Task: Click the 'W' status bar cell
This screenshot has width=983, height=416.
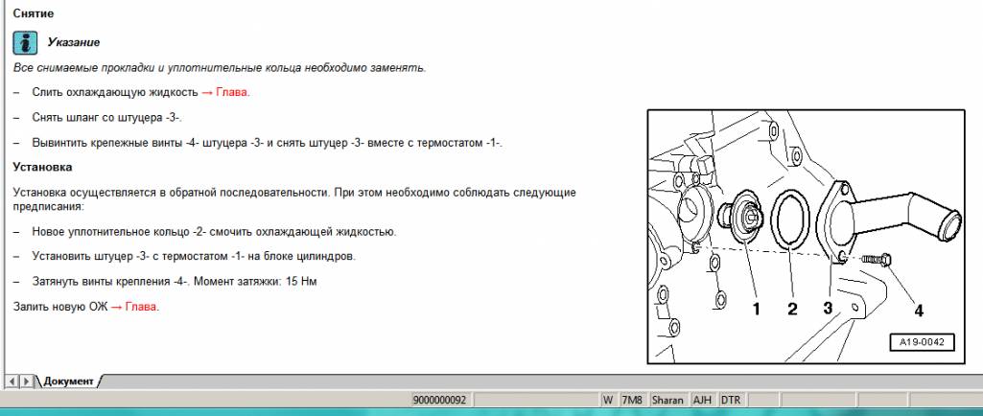Action: pyautogui.click(x=608, y=399)
